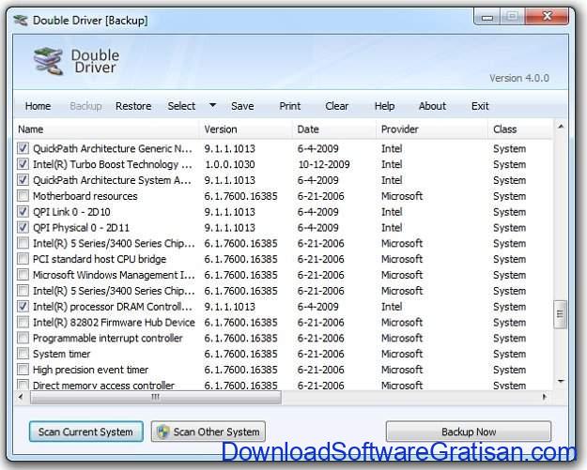587x470 pixels.
Task: Click the Scan Other System button
Action: pyautogui.click(x=209, y=432)
